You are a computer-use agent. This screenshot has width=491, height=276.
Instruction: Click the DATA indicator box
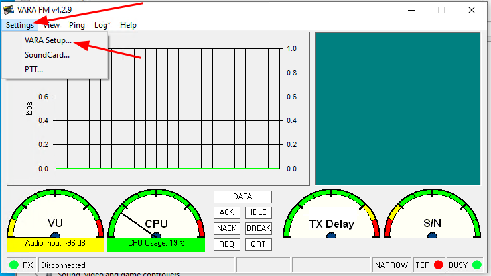click(243, 197)
